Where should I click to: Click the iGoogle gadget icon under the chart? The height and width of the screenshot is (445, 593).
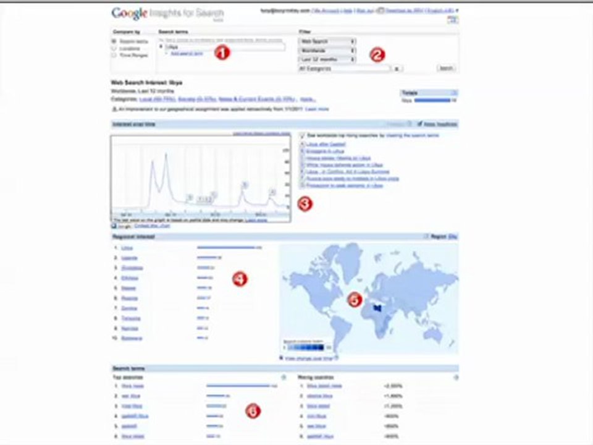(114, 226)
